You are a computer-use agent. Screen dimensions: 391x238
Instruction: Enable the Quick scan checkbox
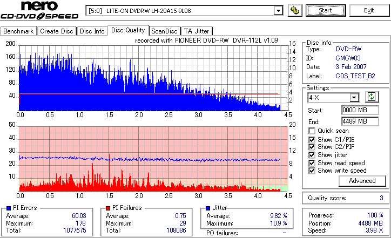[312, 131]
